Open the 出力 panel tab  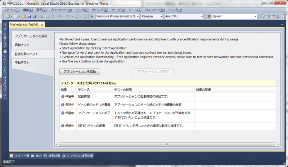36,156
